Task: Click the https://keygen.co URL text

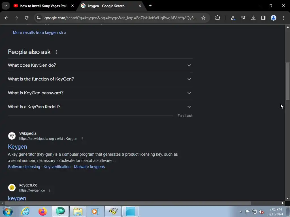Action: pyautogui.click(x=32, y=190)
